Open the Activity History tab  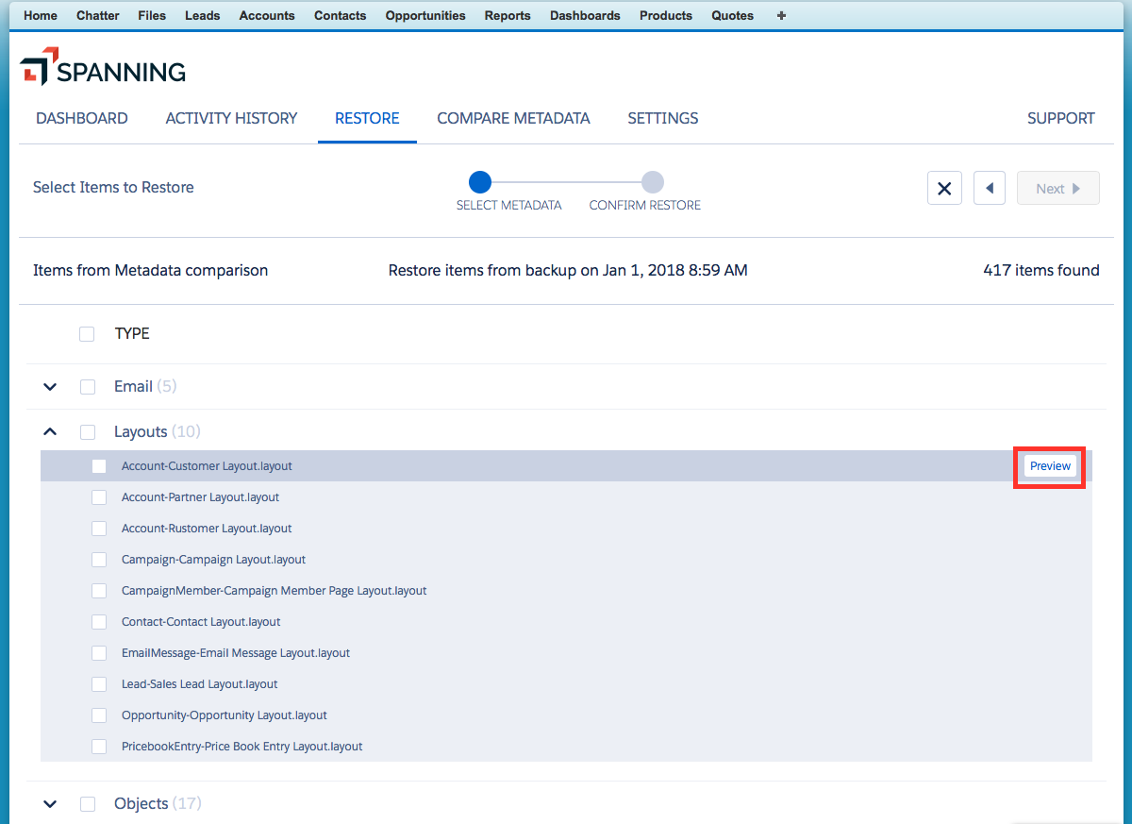(x=231, y=118)
